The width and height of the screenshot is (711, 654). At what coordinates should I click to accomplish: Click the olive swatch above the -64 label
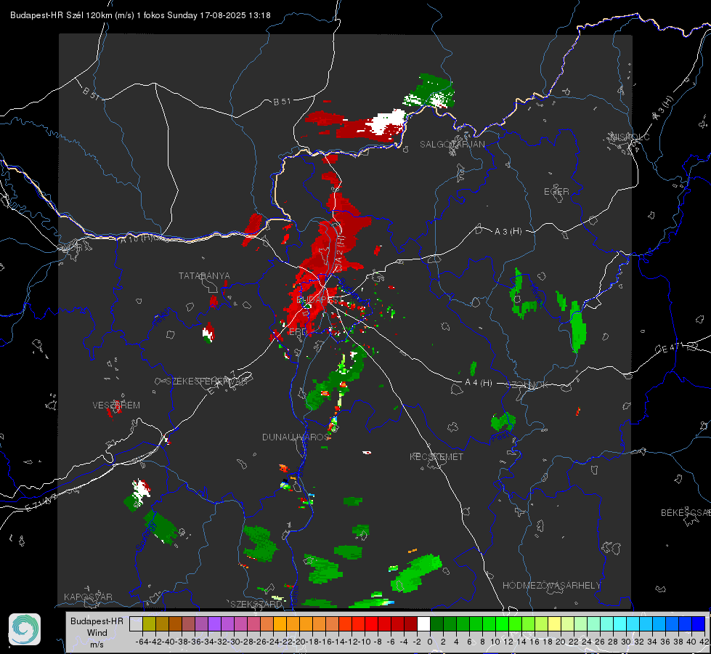tap(149, 624)
